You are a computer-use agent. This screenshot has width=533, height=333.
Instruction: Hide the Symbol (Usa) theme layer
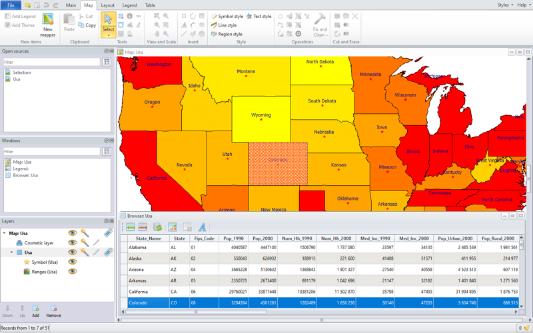(x=73, y=262)
